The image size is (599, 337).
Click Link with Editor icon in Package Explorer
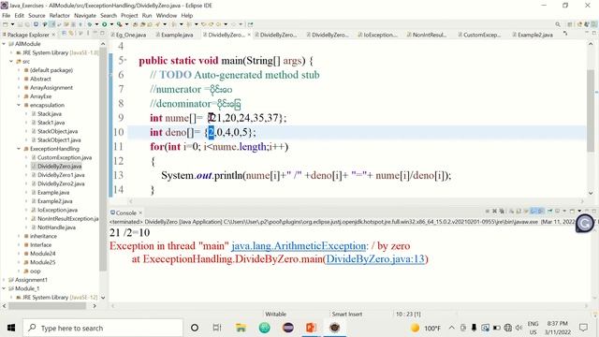pyautogui.click(x=71, y=34)
